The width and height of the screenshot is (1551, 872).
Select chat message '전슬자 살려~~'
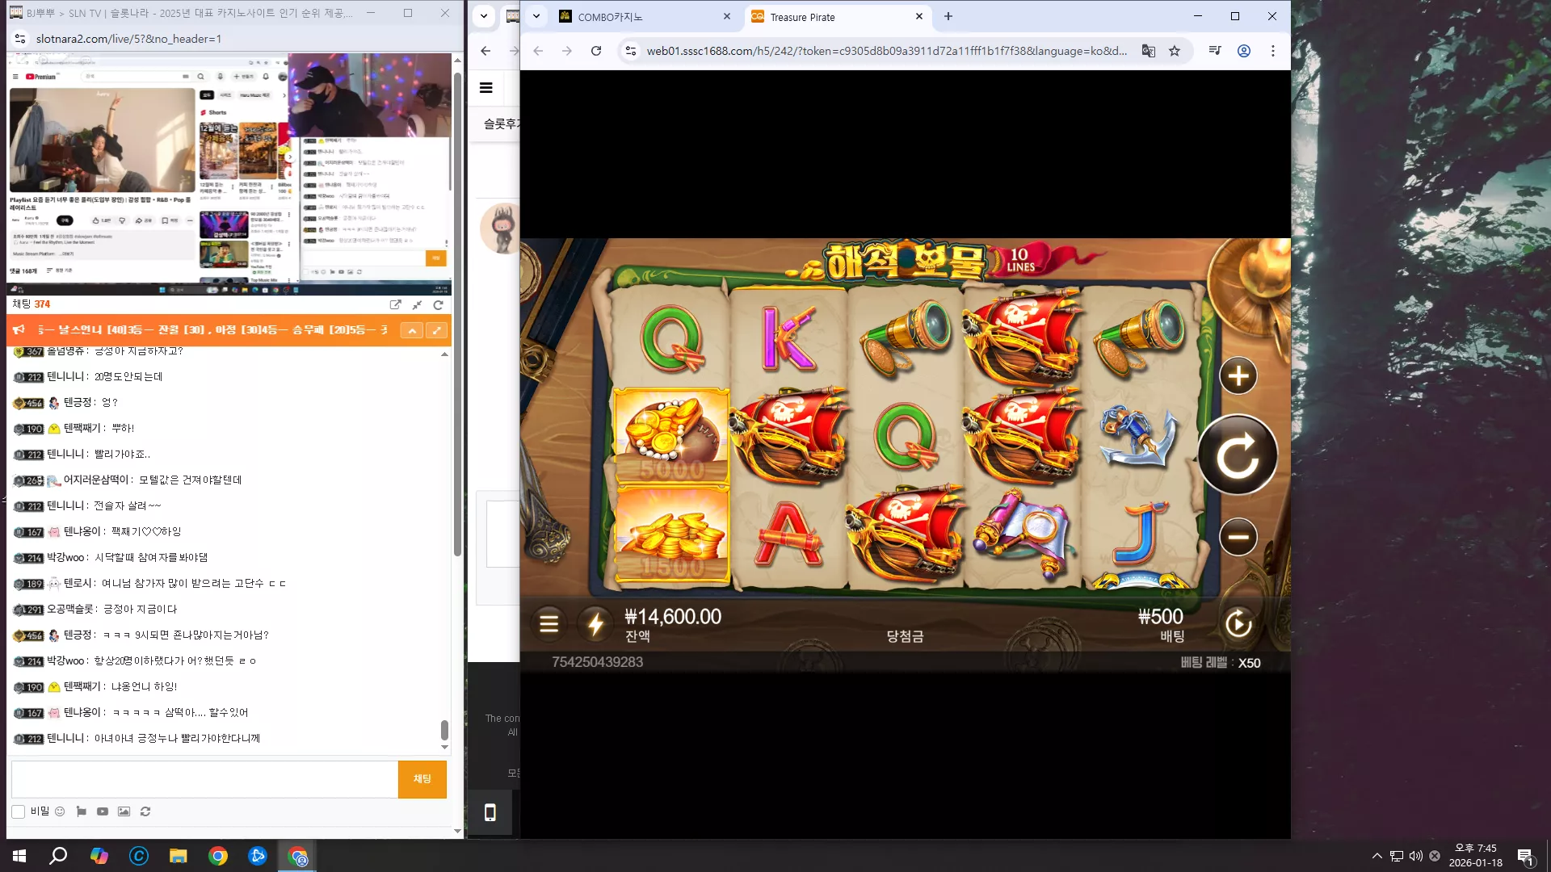tap(128, 506)
